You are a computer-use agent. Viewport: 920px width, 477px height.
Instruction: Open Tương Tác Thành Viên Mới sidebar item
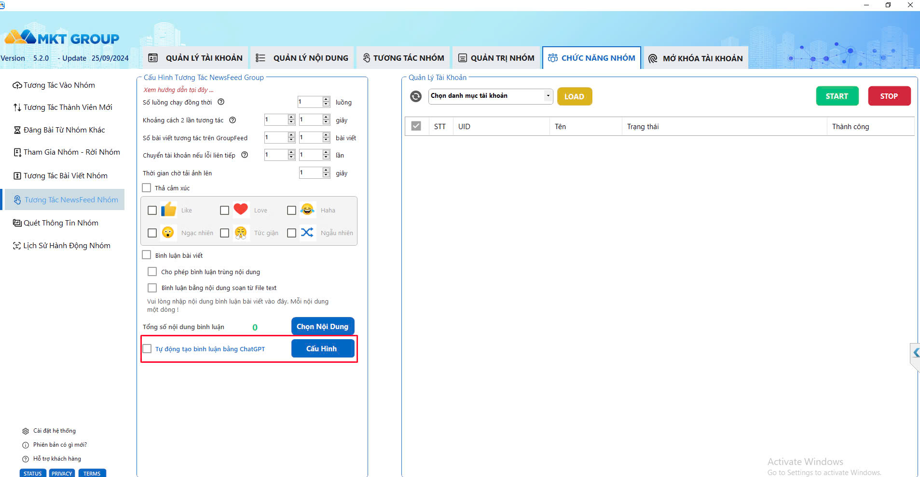point(63,107)
